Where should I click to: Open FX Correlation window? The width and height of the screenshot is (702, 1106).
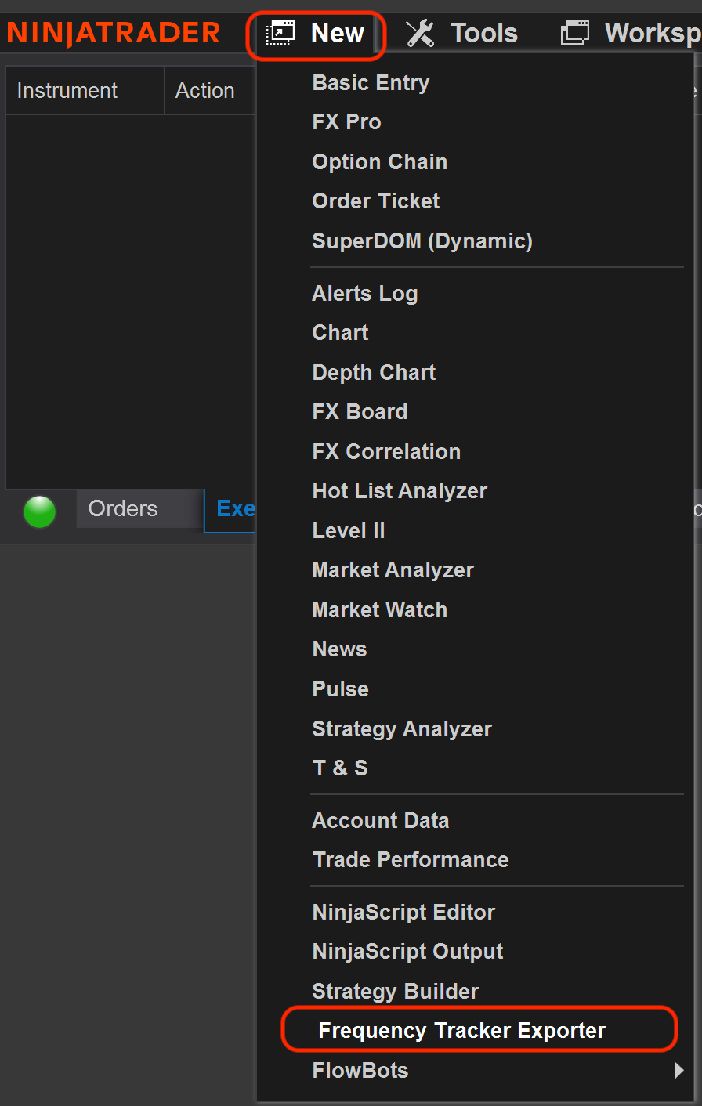[386, 452]
